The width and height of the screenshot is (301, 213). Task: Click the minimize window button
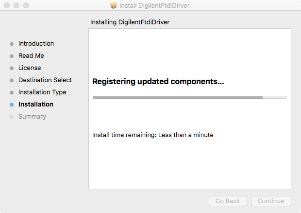click(17, 5)
